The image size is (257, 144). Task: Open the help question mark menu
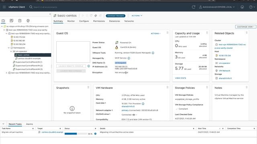click(x=252, y=7)
